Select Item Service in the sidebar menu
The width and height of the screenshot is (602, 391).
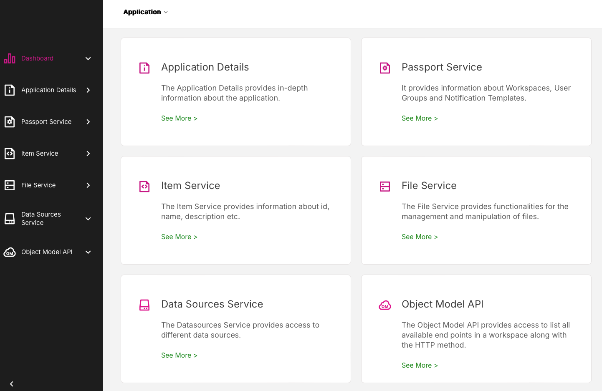tap(40, 154)
